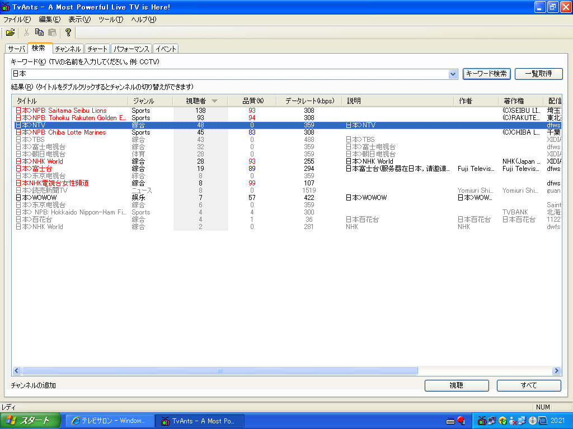Click the Copy toolbar icon
The height and width of the screenshot is (429, 573).
[x=39, y=33]
